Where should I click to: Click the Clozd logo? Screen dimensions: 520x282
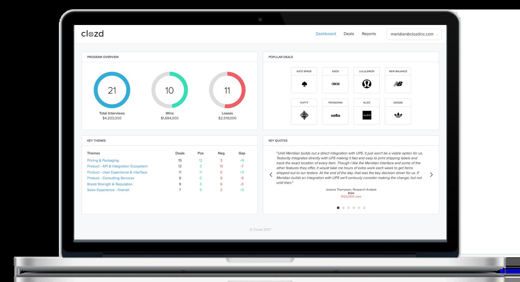[x=92, y=34]
